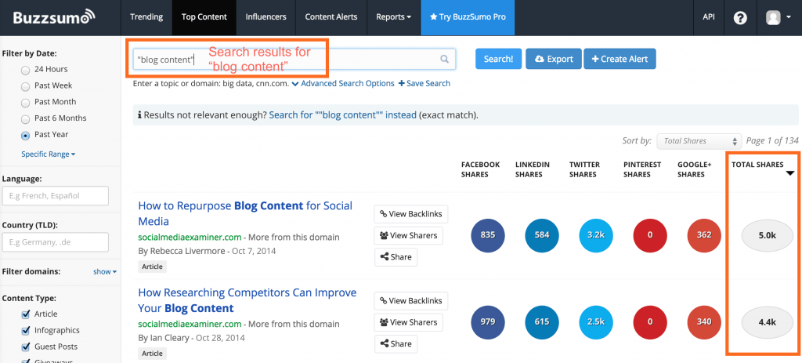View Backlinks for Researching Competitors article

click(x=411, y=301)
